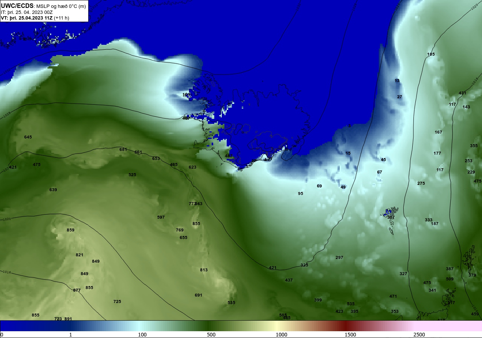482x338 pixels.
Task: Click the map value 105
Action: 431,54
